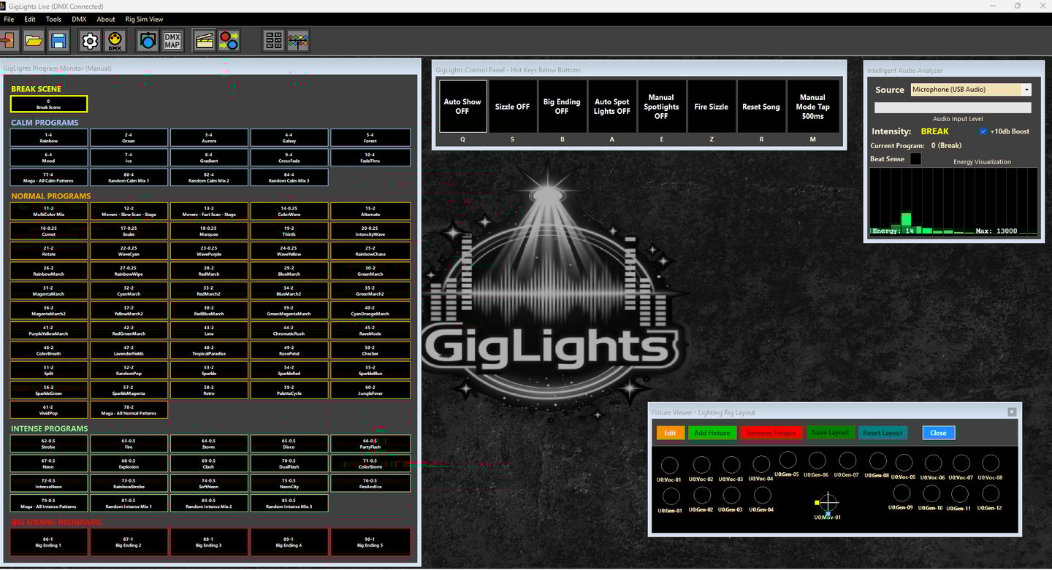Select fixture U0:Gen-12 in rig layout

tap(991, 493)
